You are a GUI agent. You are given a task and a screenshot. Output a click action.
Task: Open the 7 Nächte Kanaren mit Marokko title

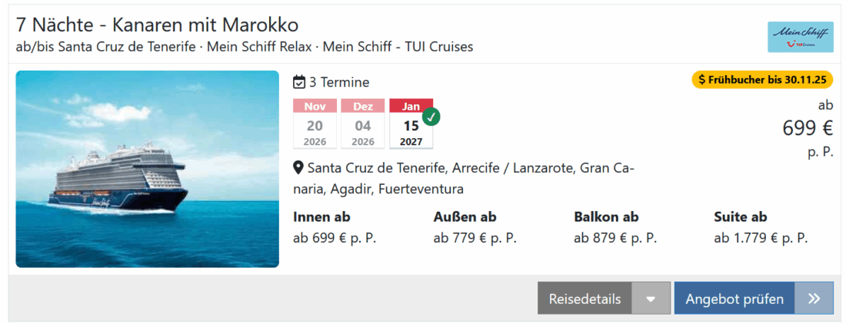click(157, 25)
